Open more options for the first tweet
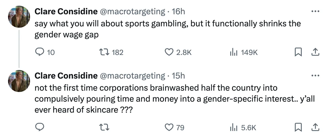This screenshot has height=139, width=329. point(315,12)
